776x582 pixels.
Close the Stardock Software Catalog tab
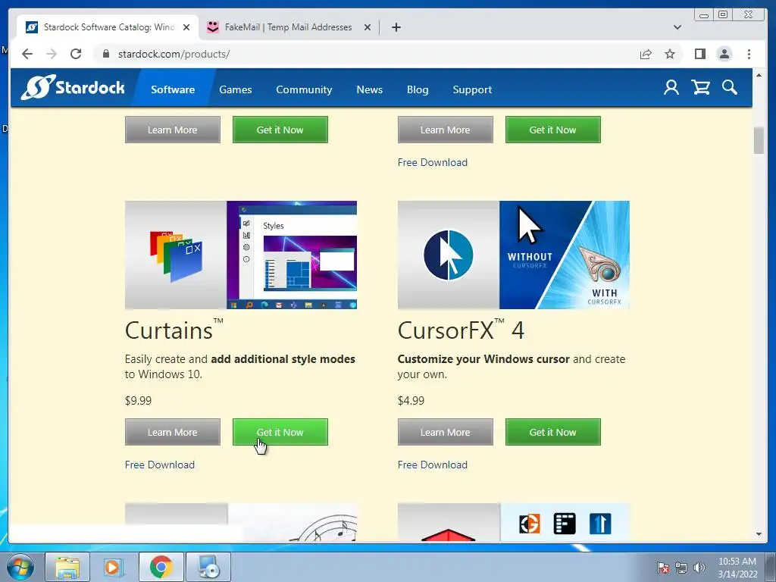tap(186, 27)
